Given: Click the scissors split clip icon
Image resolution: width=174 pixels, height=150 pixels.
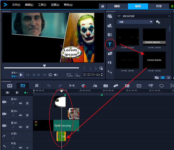Looking at the screenshot, I should (96, 68).
